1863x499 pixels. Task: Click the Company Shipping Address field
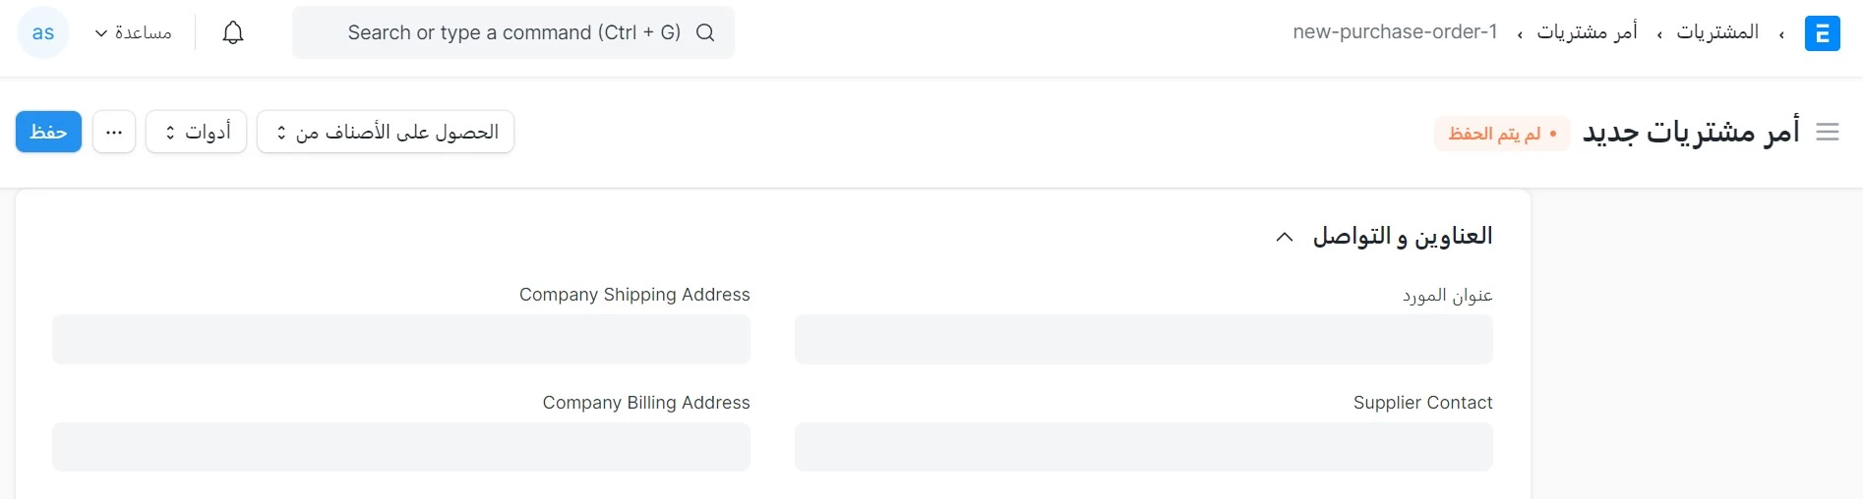click(401, 340)
